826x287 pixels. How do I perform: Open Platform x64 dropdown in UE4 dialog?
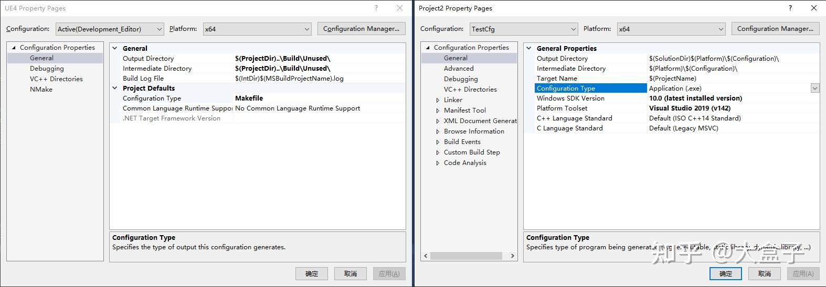307,29
